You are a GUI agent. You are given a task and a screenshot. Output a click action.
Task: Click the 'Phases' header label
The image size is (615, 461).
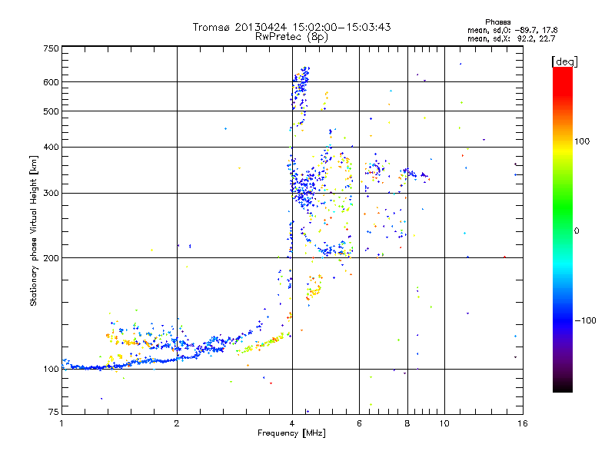498,22
